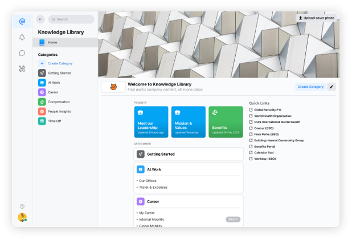
Task: Click the plus icon beside Create Category
Action: (42, 63)
